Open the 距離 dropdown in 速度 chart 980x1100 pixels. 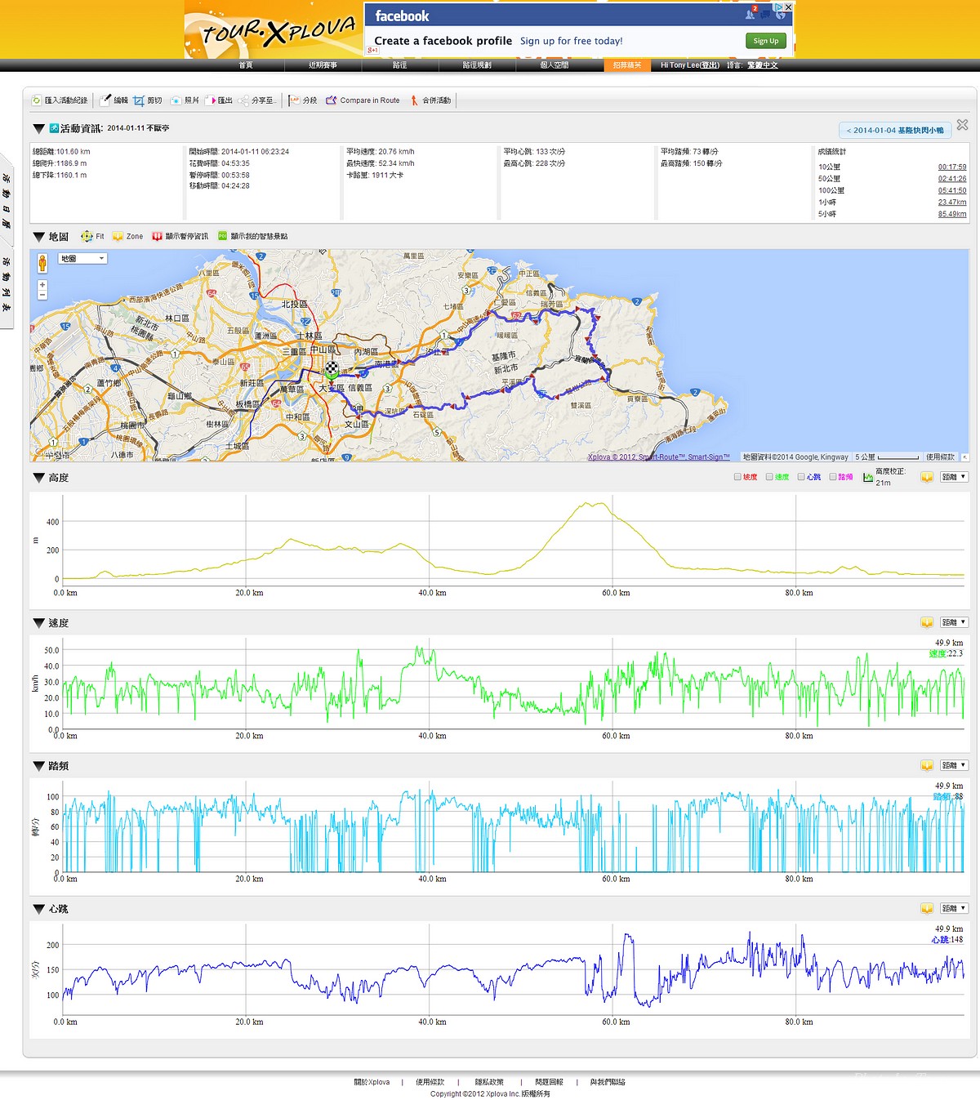[953, 622]
